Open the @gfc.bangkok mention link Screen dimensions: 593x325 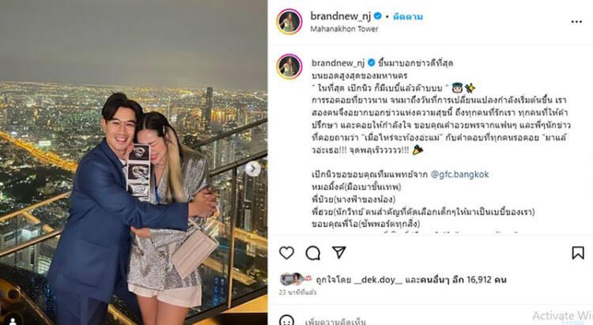point(459,175)
